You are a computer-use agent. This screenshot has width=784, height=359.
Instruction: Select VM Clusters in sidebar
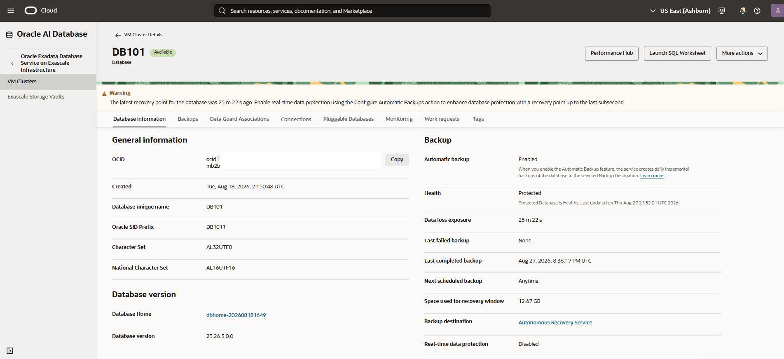coord(48,82)
